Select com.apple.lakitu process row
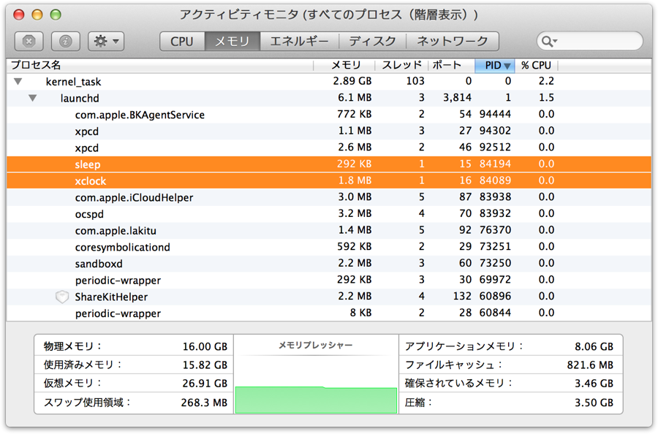 coord(328,231)
